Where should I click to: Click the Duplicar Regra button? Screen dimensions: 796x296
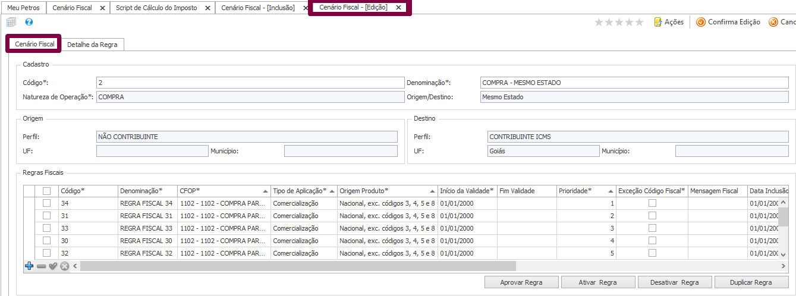(751, 282)
